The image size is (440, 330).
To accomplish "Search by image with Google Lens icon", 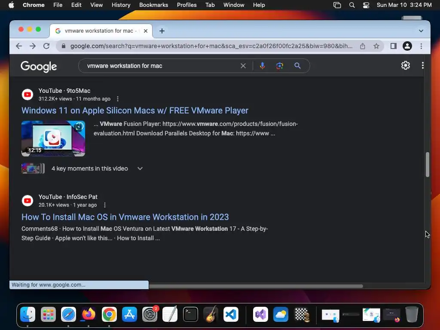I will point(279,66).
